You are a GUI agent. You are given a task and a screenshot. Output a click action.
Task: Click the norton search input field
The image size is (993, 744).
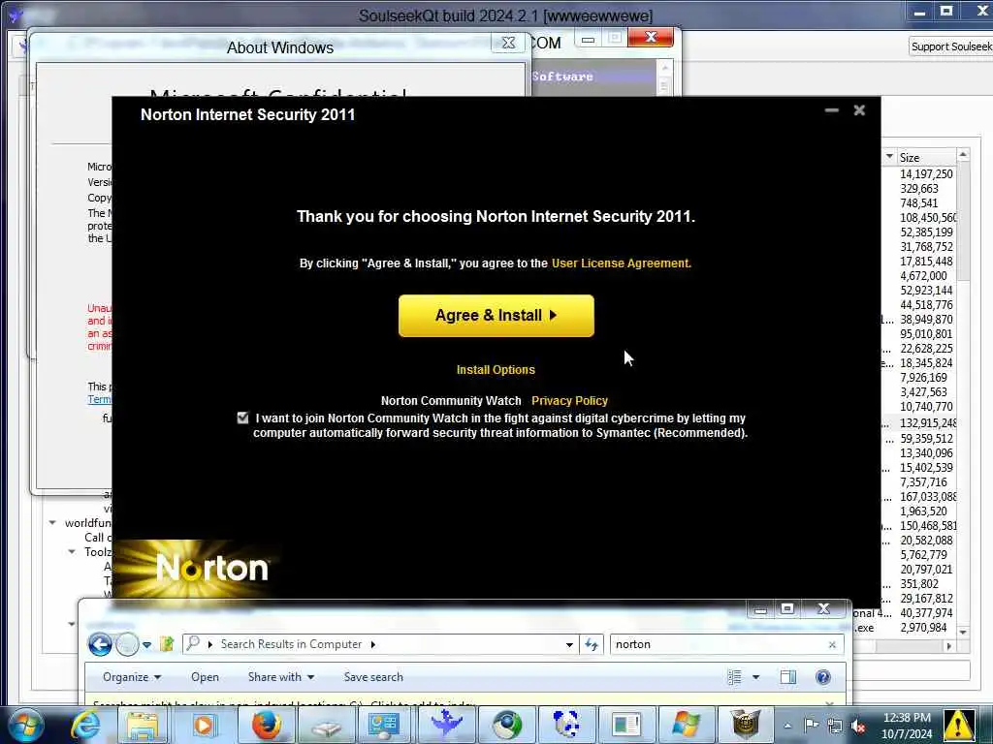coord(719,644)
